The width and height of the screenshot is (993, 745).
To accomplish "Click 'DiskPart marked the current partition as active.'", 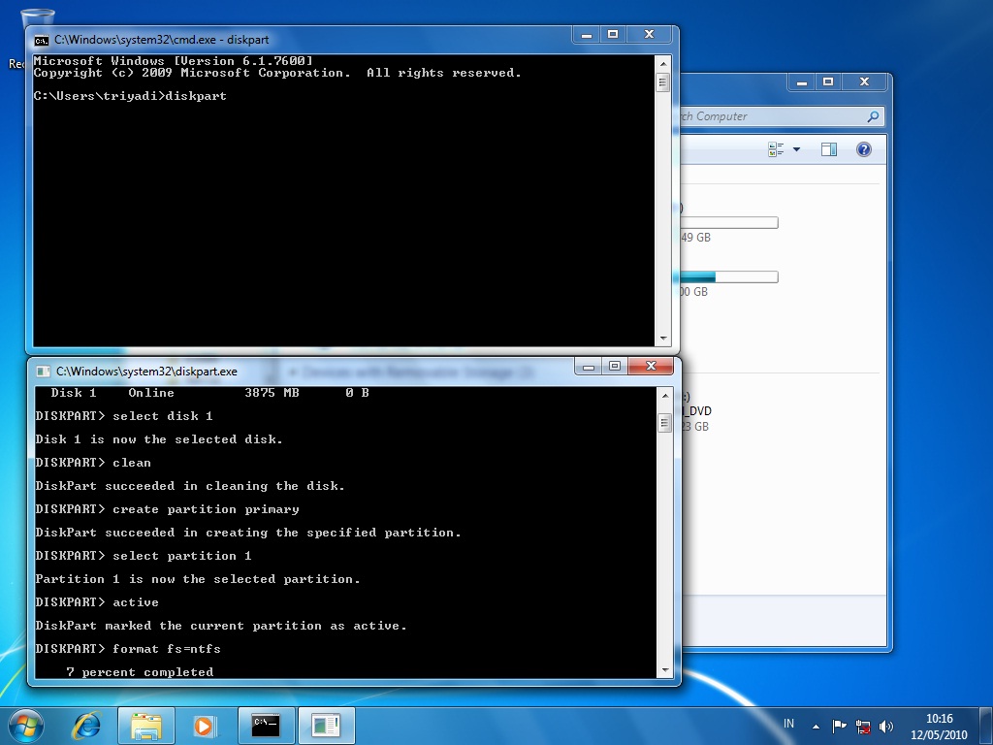I will coord(221,626).
